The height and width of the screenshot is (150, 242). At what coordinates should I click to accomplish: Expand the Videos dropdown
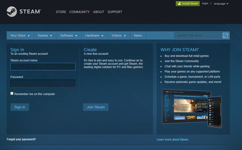pos(119,36)
